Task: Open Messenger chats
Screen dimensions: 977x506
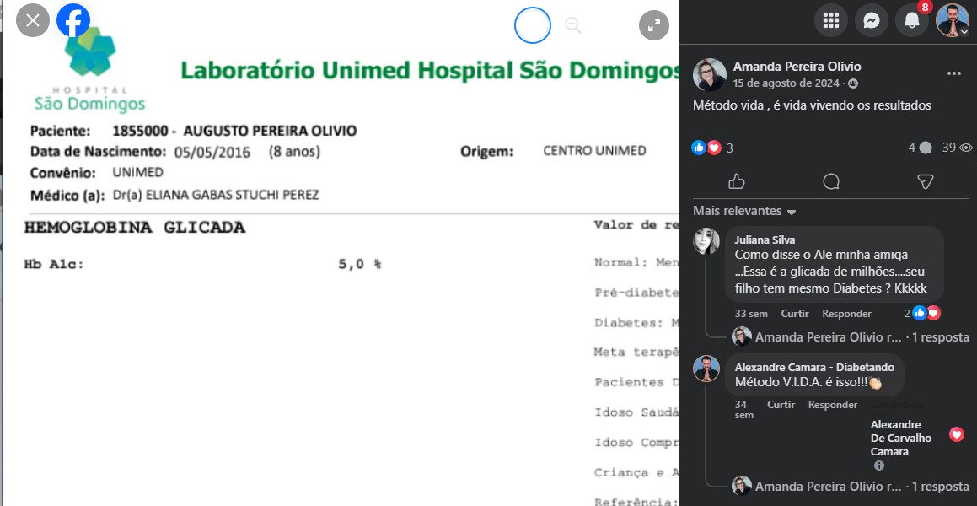Action: tap(872, 20)
